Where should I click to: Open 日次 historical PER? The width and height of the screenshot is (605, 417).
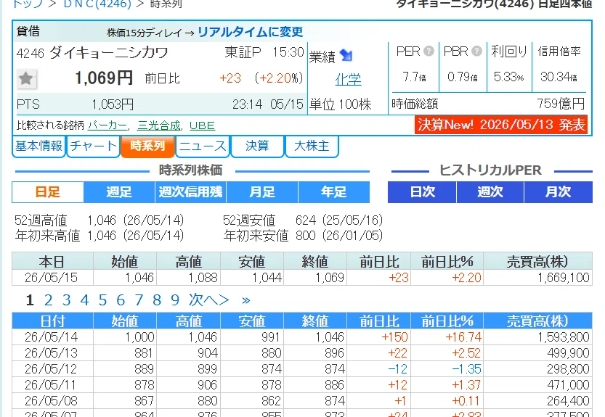[x=422, y=192]
